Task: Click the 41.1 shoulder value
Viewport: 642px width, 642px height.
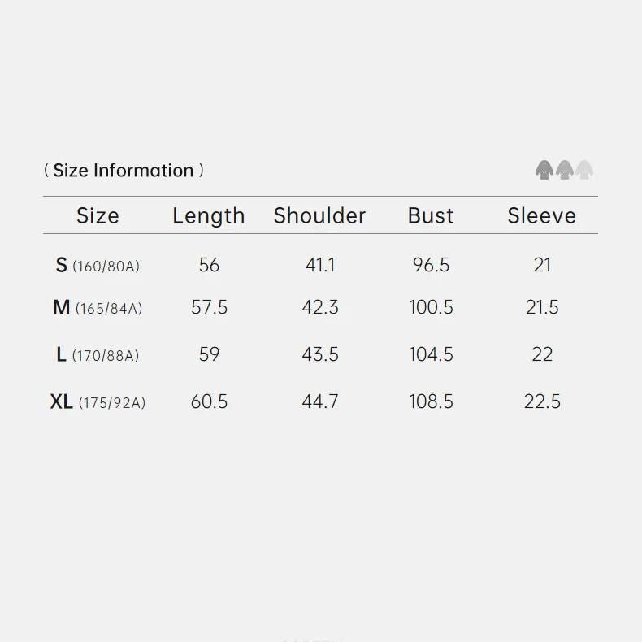Action: point(320,265)
